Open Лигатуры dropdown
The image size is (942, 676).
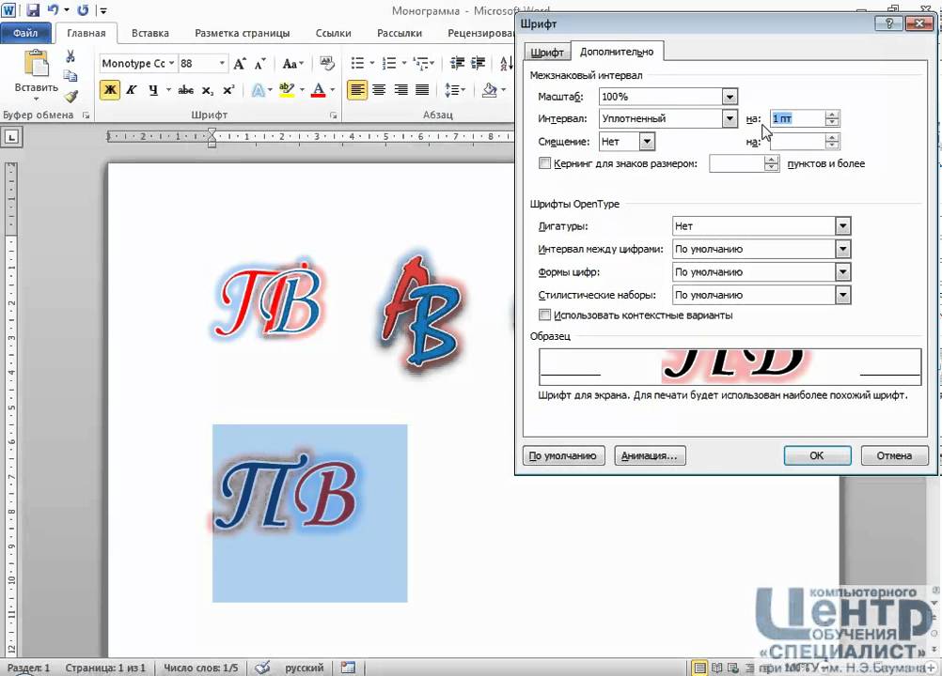coord(843,226)
